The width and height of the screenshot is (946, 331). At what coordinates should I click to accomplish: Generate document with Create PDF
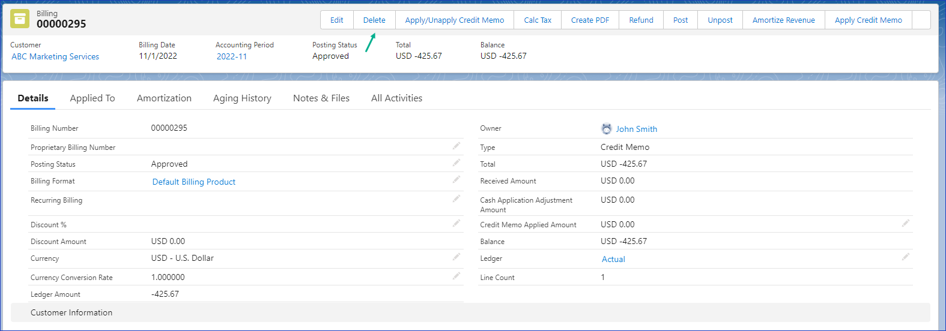pyautogui.click(x=590, y=20)
